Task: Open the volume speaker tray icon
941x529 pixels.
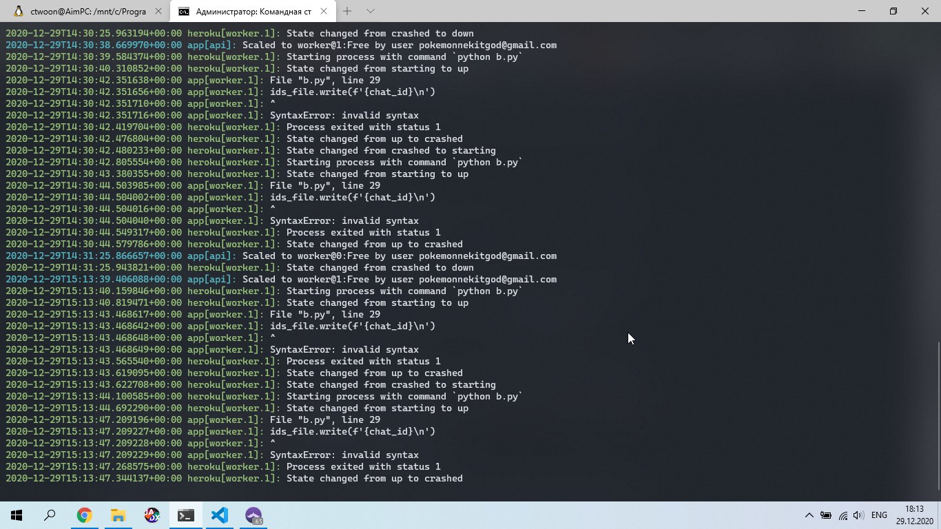Action: (x=858, y=515)
